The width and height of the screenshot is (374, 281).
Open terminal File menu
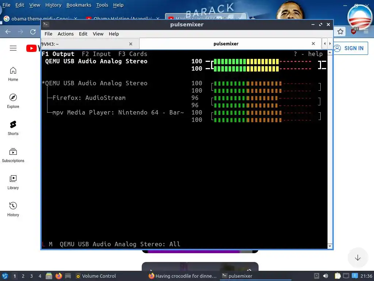(x=49, y=34)
